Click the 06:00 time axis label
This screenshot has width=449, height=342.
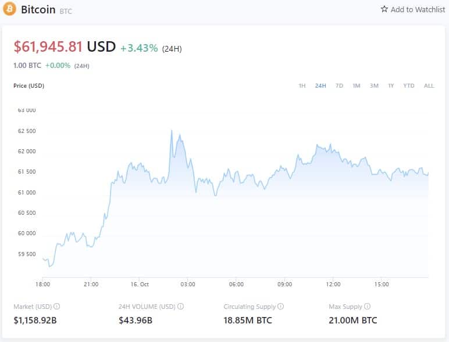click(236, 285)
